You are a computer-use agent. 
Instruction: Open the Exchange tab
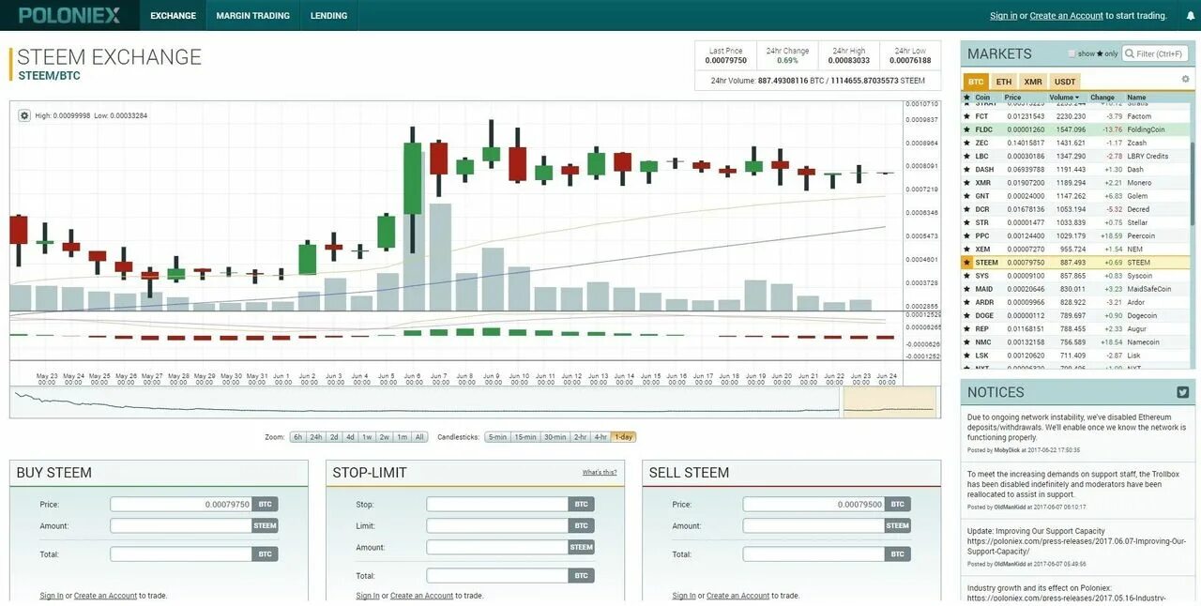(174, 16)
